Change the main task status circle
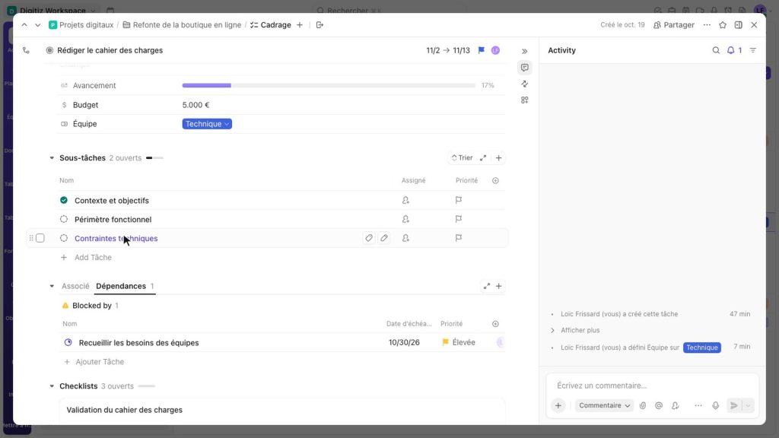Screen dimensions: 779x438 click(49, 50)
